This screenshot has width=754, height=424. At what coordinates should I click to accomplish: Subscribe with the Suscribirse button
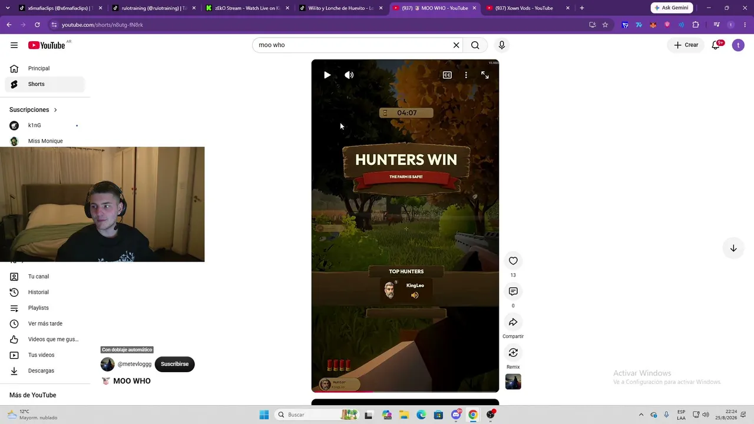click(174, 364)
